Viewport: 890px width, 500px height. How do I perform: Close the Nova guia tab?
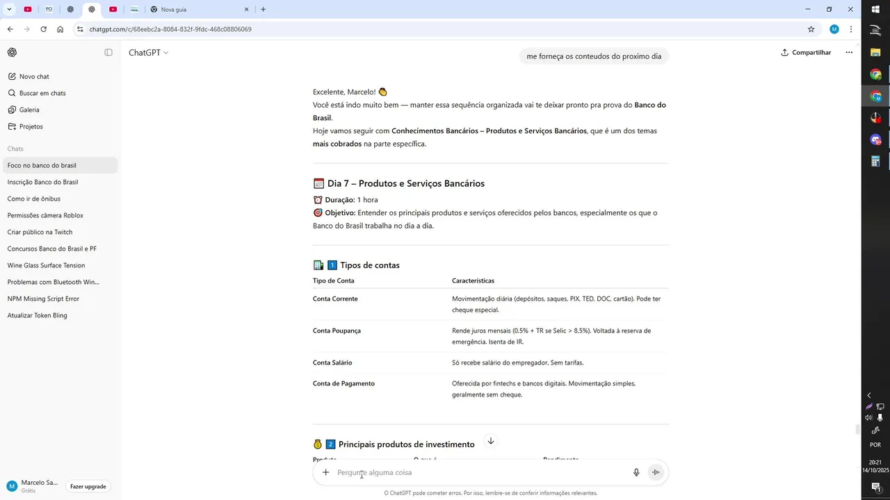pos(246,9)
